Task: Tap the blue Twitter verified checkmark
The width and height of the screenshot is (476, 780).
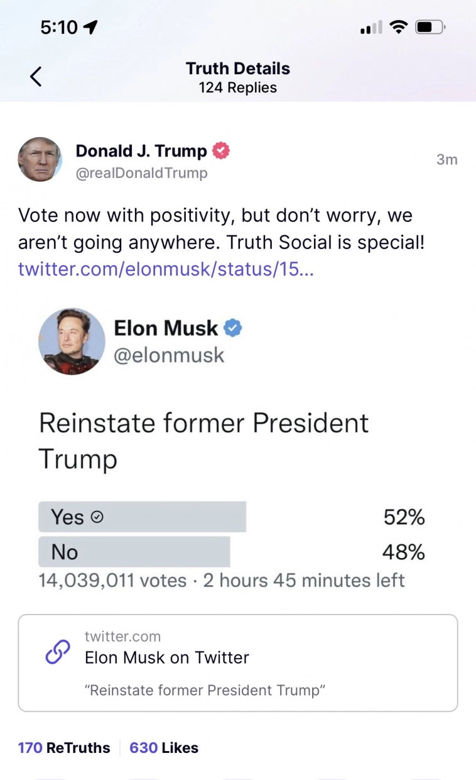Action: 233,328
